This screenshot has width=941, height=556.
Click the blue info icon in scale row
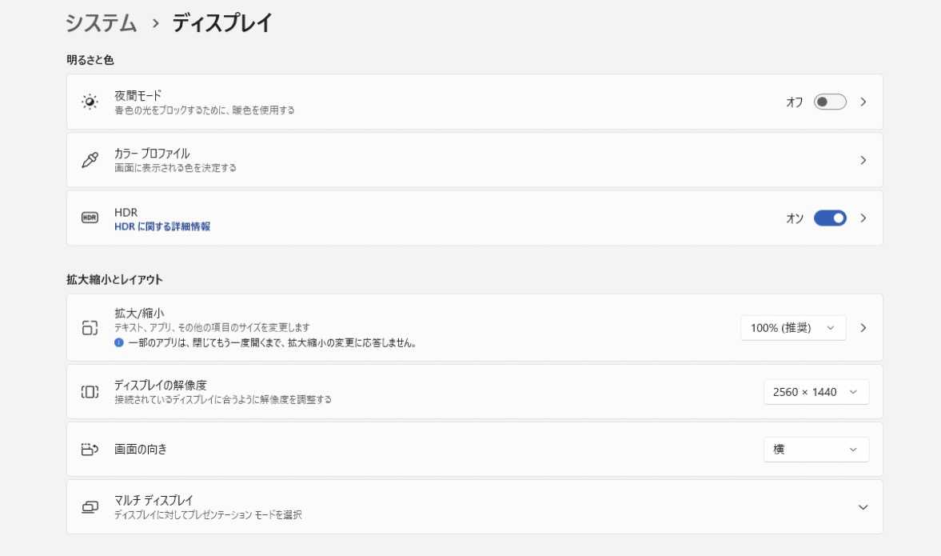pos(119,343)
